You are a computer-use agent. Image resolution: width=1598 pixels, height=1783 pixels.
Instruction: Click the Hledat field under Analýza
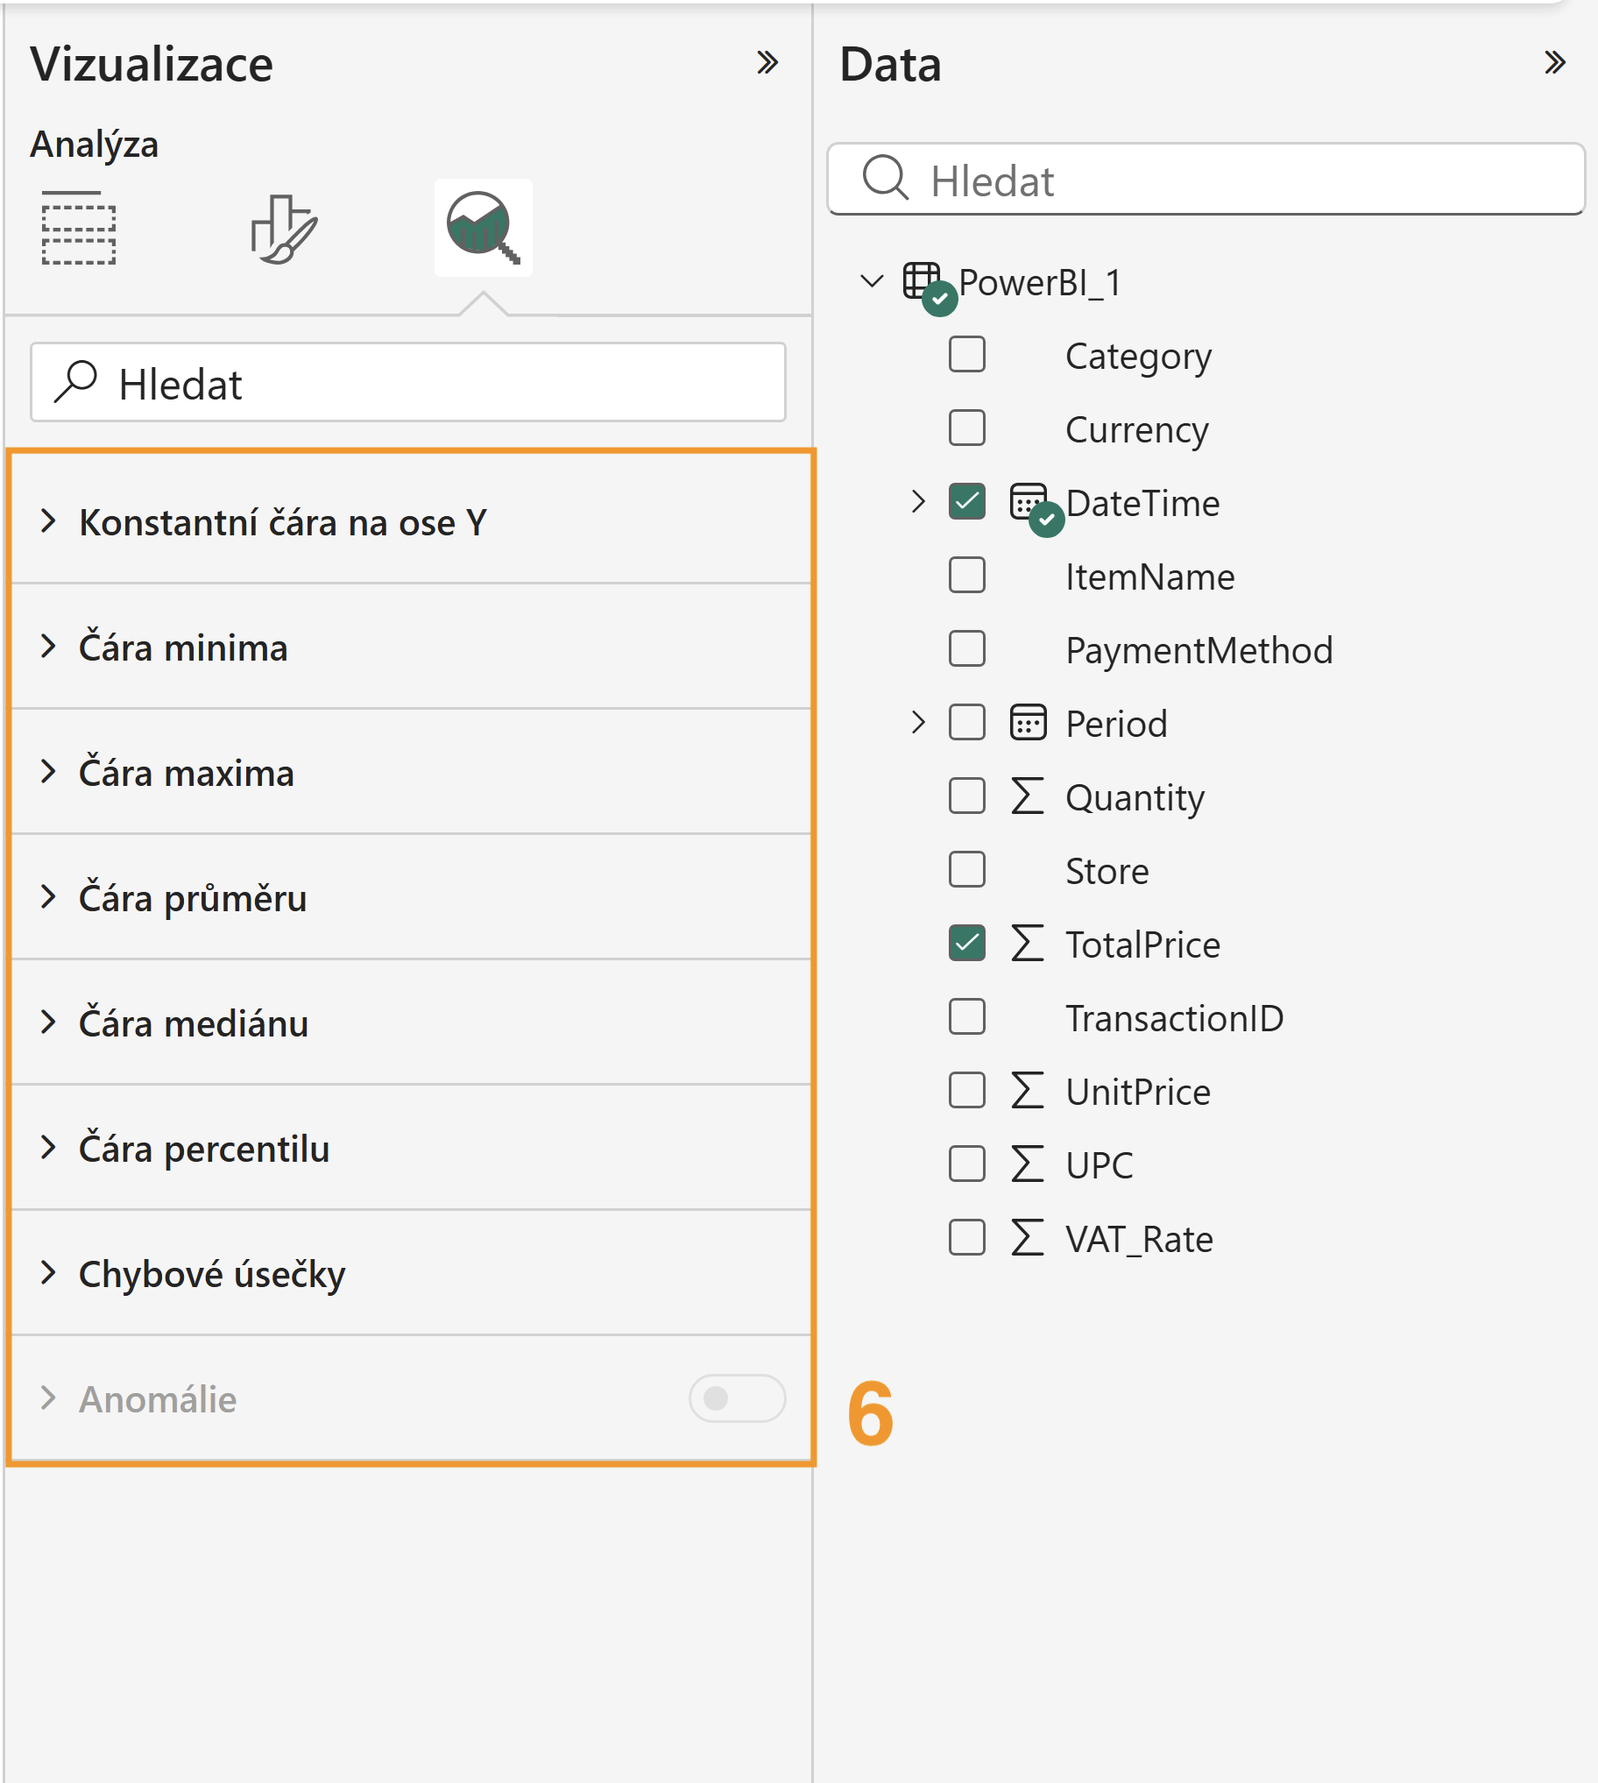[x=408, y=382]
